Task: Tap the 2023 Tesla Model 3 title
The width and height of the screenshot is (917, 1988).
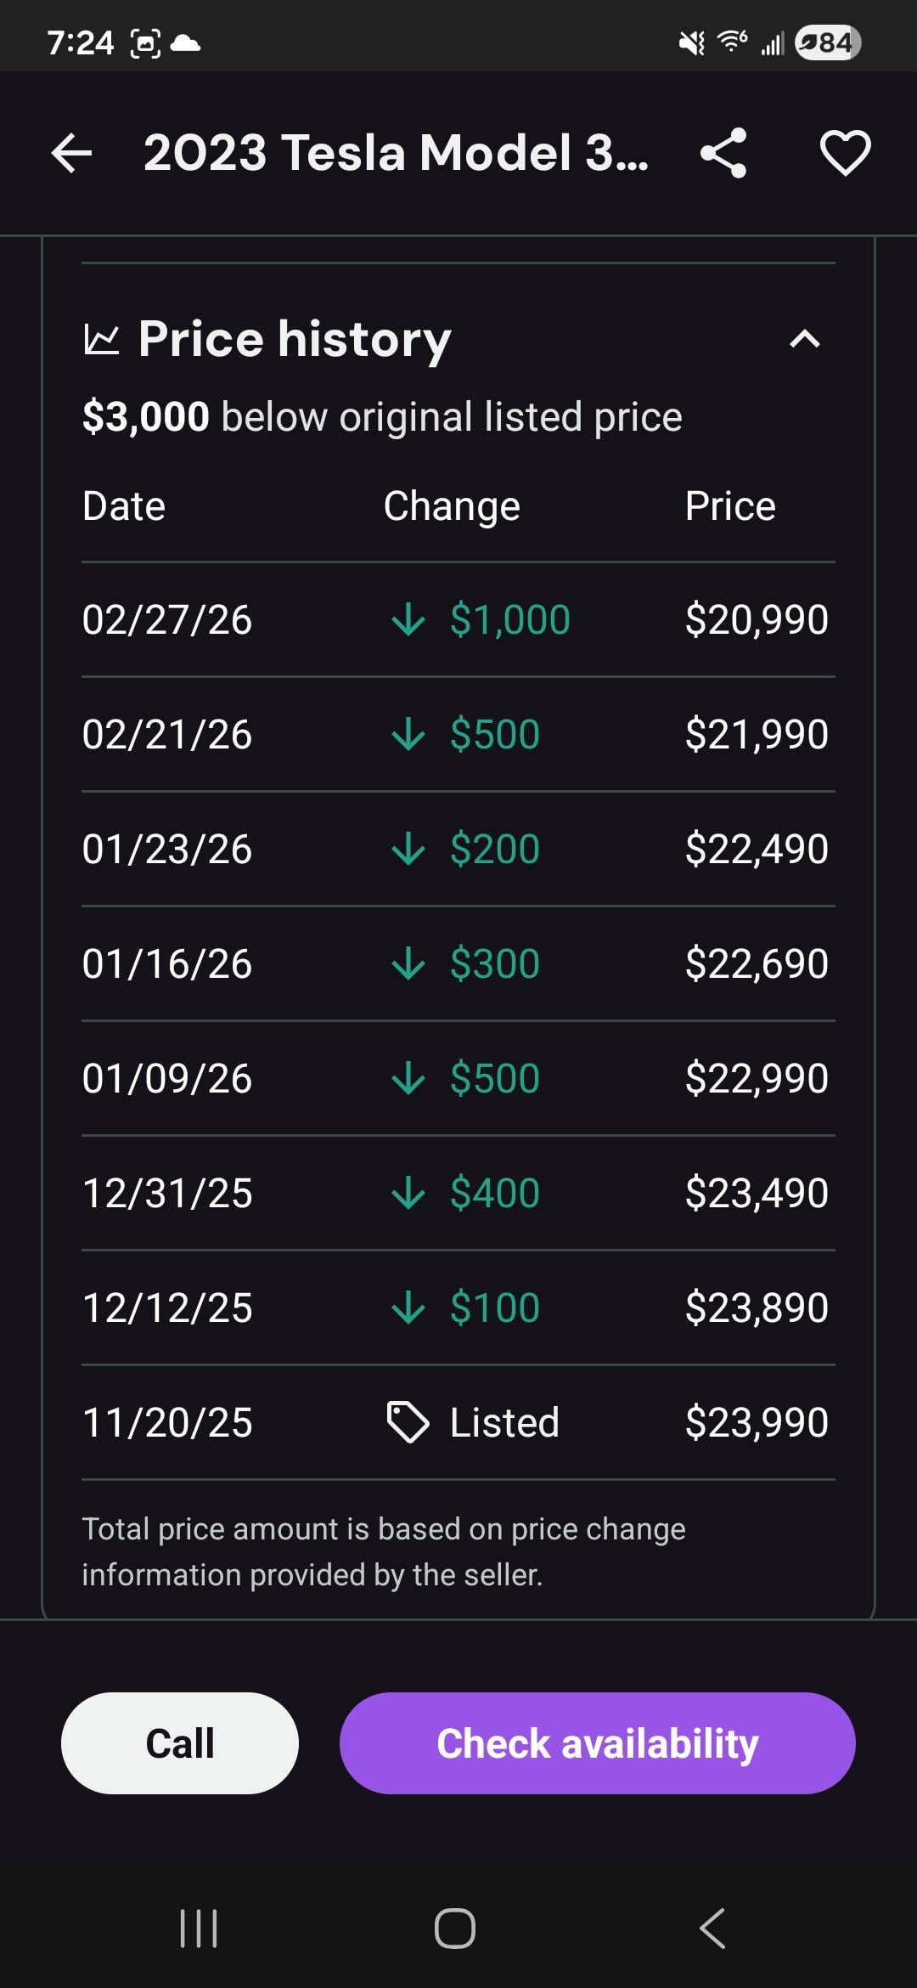Action: 396,153
